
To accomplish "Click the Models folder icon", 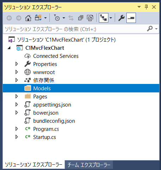I will click(28, 88).
